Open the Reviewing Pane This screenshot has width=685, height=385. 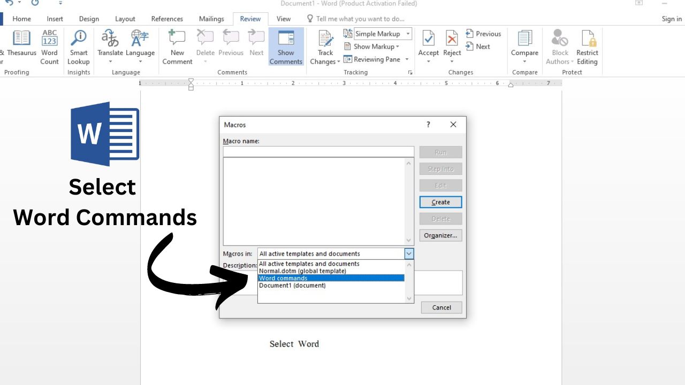point(372,59)
